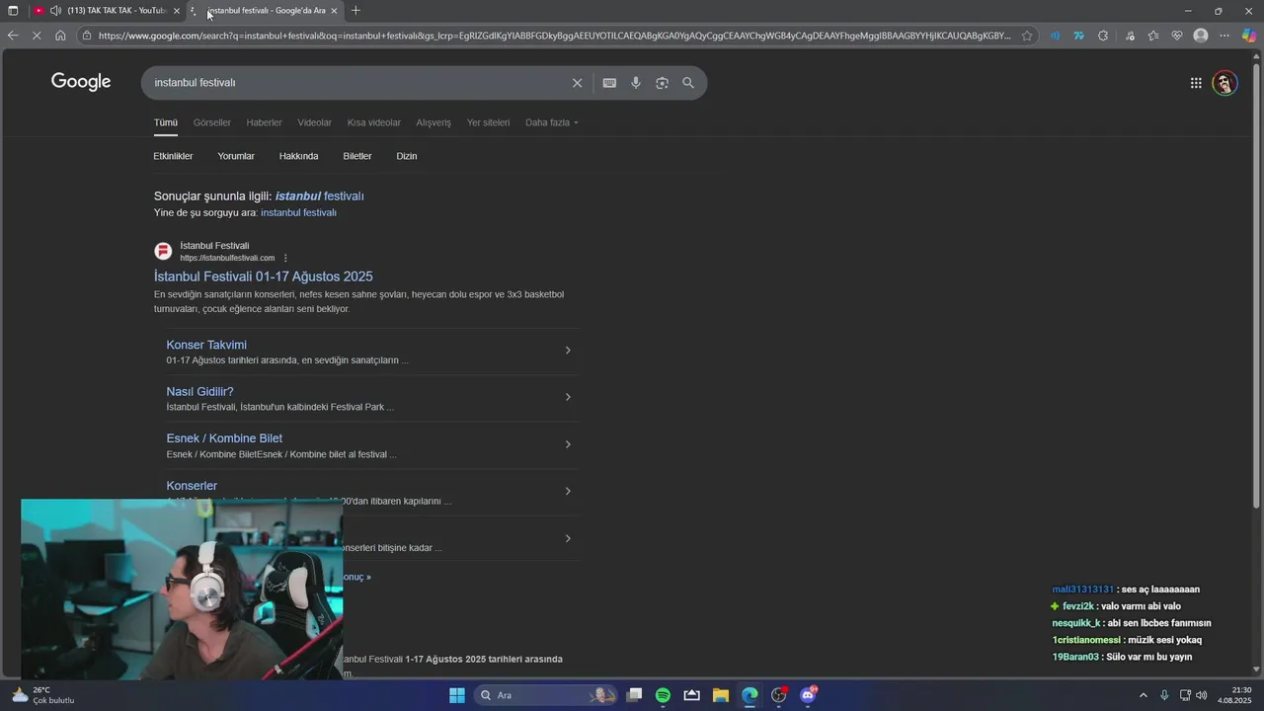Filter results by Yorumlar chip

coord(236,156)
